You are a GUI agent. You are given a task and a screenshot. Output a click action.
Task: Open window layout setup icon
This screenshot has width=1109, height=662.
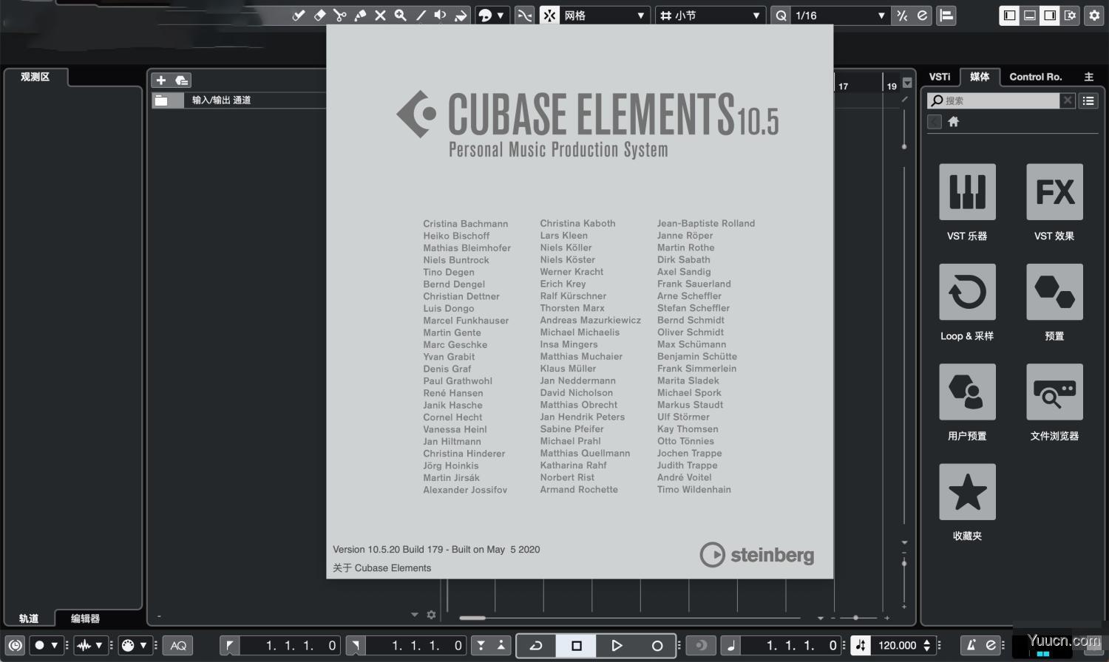click(x=1070, y=16)
